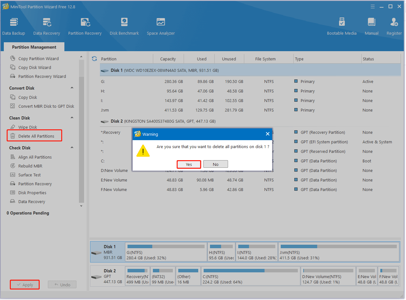
Task: Open the Disk Benchmark tool
Action: click(x=124, y=27)
